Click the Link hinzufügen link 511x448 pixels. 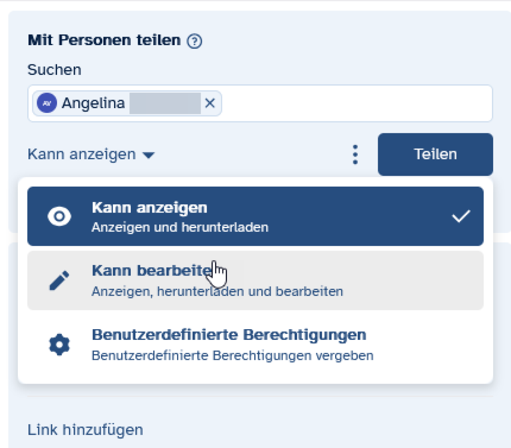pyautogui.click(x=85, y=430)
